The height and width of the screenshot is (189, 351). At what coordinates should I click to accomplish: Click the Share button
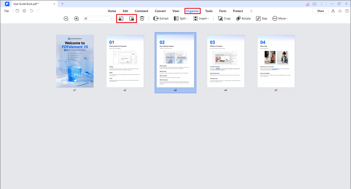point(320,11)
